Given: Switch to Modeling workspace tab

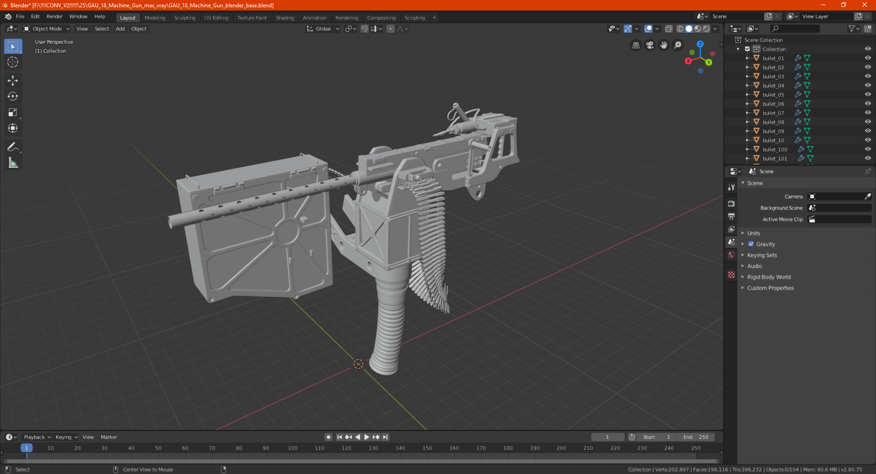Looking at the screenshot, I should pos(155,18).
